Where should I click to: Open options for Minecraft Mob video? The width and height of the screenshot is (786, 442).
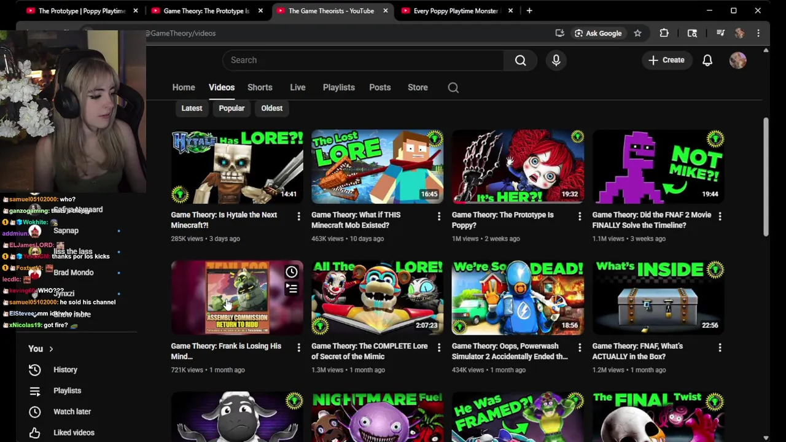(439, 216)
